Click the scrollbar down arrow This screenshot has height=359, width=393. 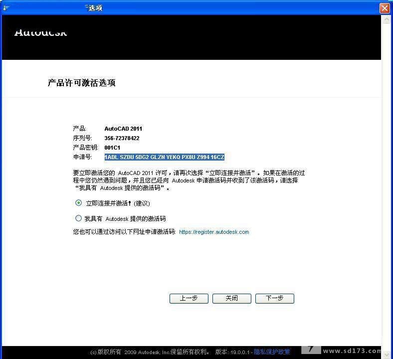[x=387, y=356]
